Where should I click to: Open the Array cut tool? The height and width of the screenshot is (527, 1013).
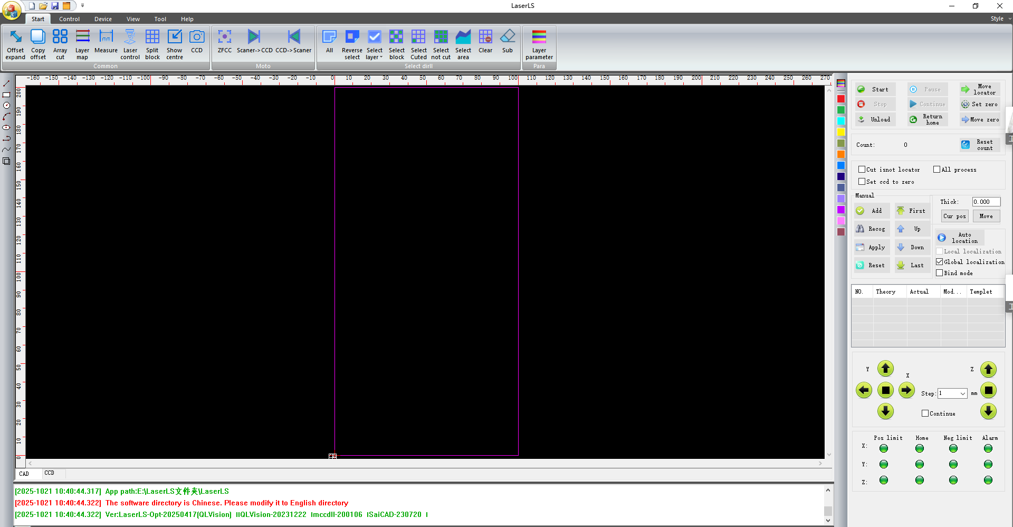point(60,37)
